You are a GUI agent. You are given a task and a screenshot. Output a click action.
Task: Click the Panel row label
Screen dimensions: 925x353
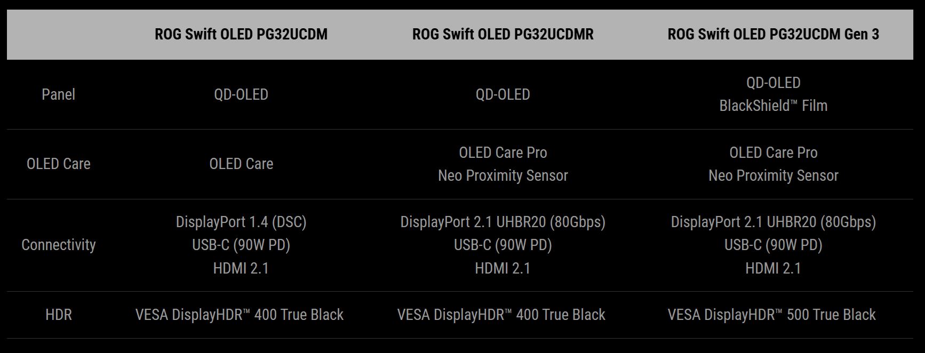click(x=58, y=94)
